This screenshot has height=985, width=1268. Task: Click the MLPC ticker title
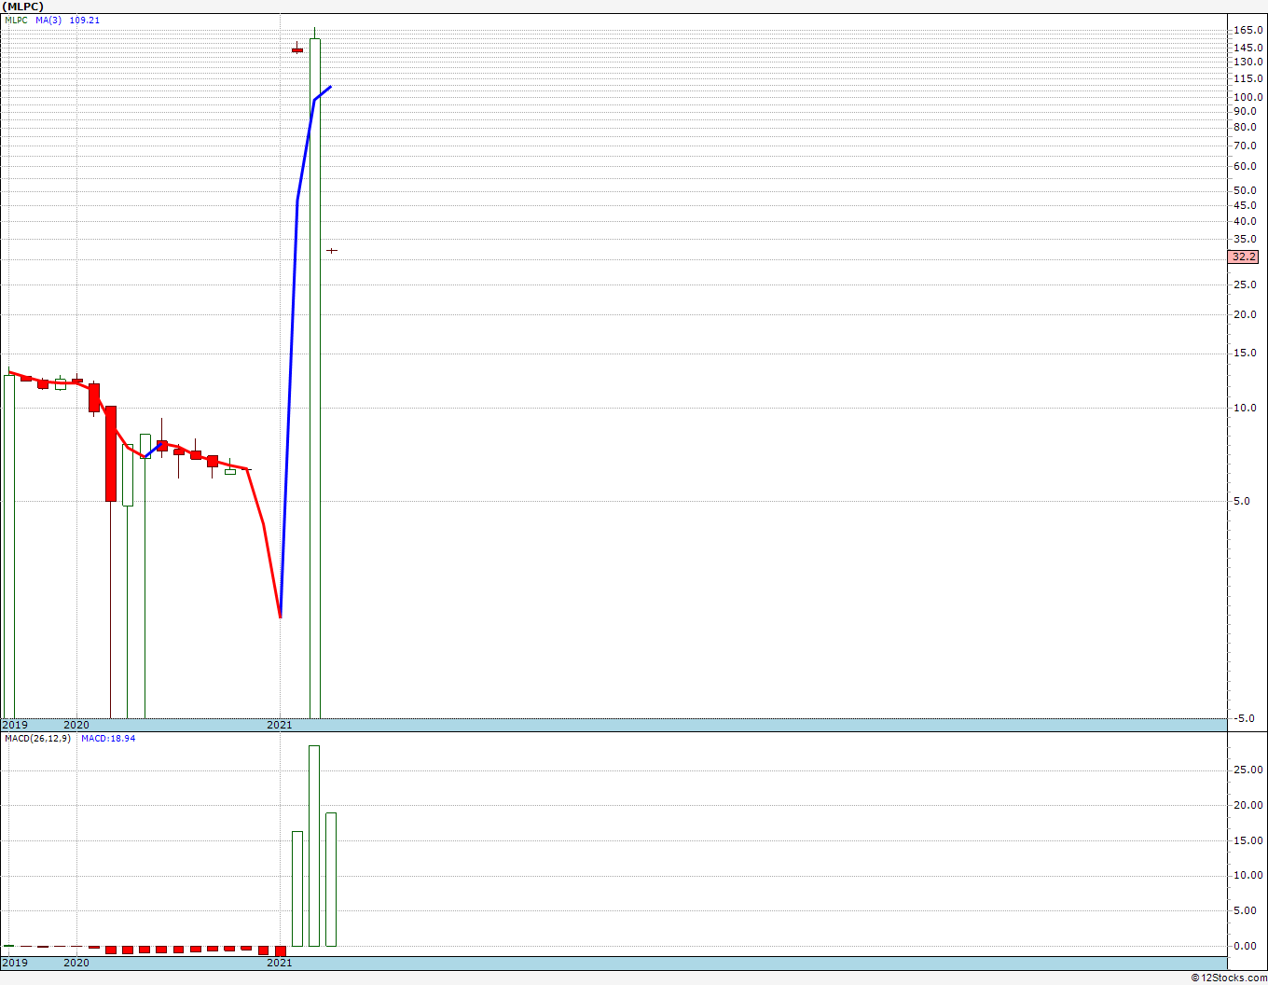22,6
